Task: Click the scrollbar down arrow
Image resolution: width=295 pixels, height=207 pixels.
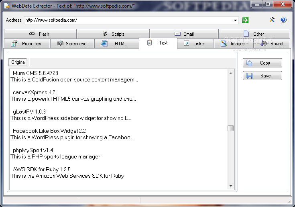Action: [x=231, y=186]
